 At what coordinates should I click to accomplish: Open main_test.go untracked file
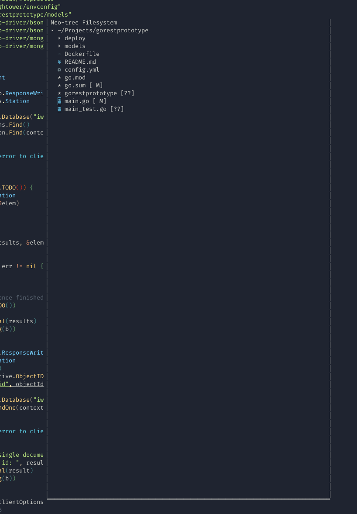point(86,109)
